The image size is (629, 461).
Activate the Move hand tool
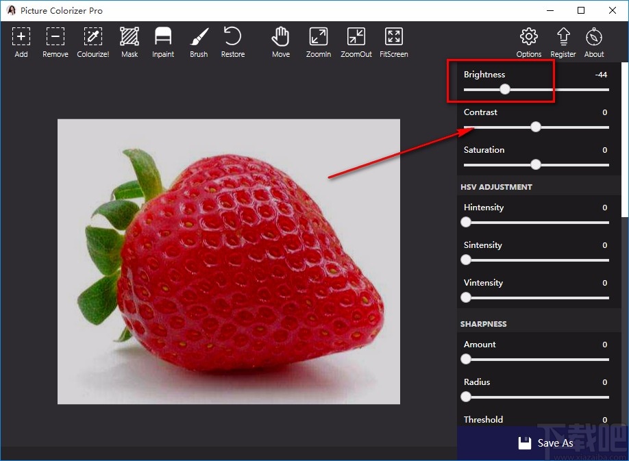tap(281, 42)
